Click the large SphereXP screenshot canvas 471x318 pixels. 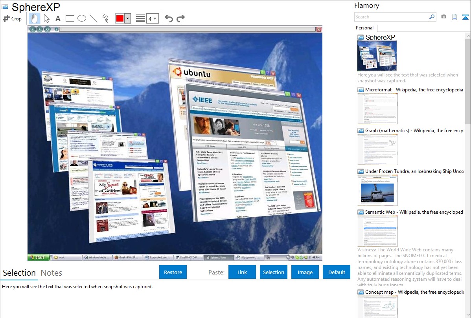point(175,143)
